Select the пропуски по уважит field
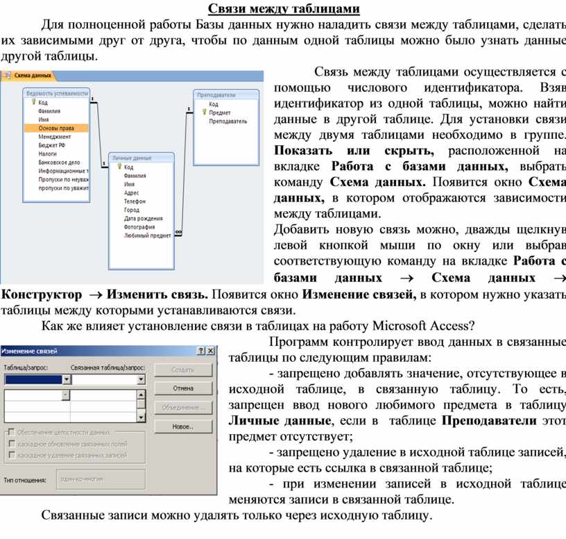566x539 pixels. pyautogui.click(x=63, y=188)
